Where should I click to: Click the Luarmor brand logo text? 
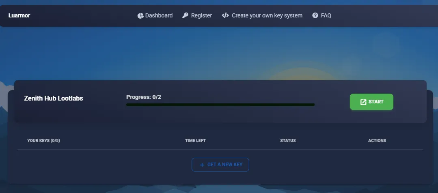[x=19, y=16]
